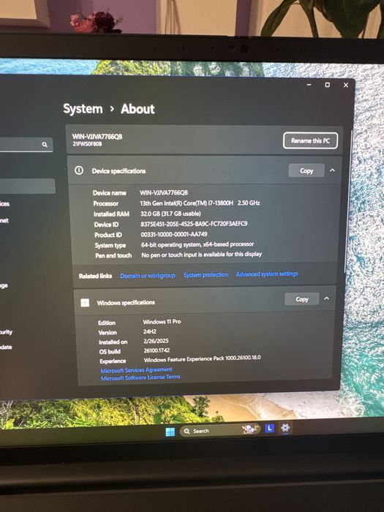384x512 pixels.
Task: Select the Pen and touch value text
Action: 201,255
